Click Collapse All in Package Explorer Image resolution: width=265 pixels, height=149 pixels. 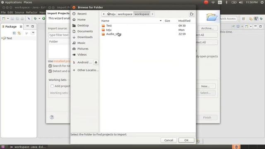click(14, 33)
